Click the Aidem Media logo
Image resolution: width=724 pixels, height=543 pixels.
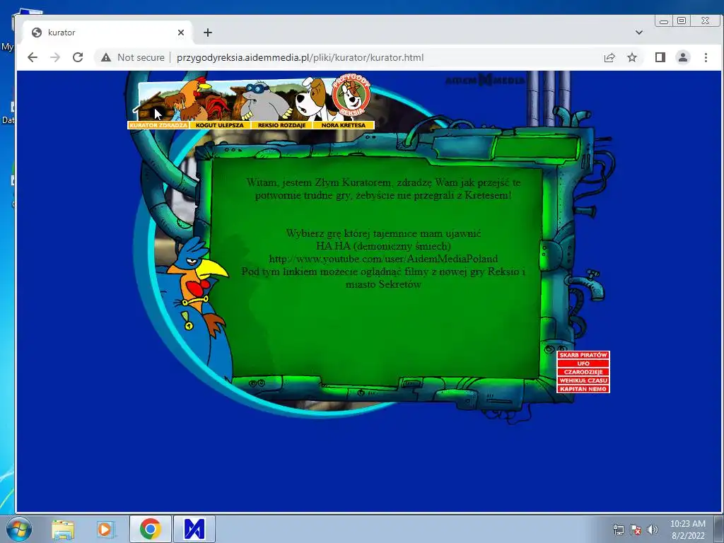pyautogui.click(x=485, y=80)
